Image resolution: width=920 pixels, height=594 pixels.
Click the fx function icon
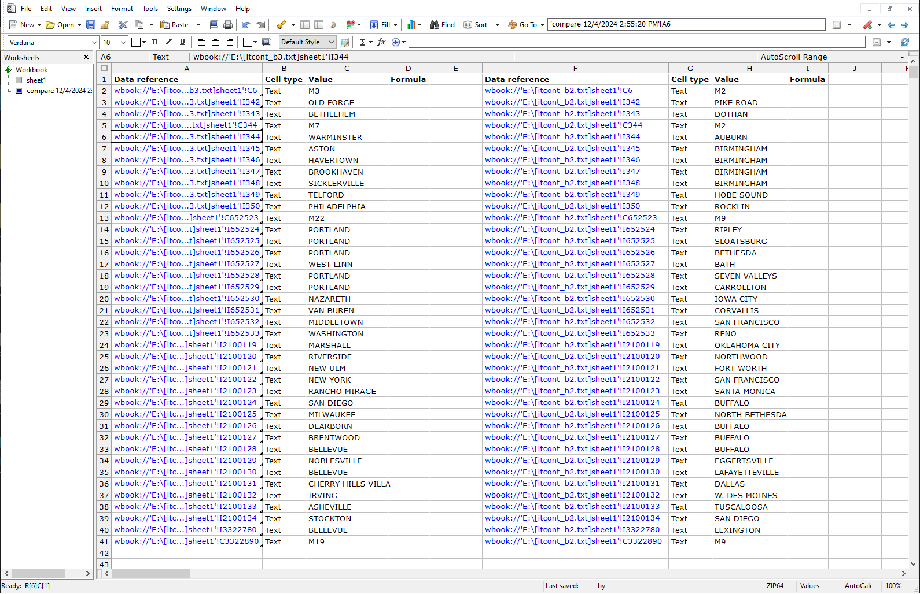381,42
